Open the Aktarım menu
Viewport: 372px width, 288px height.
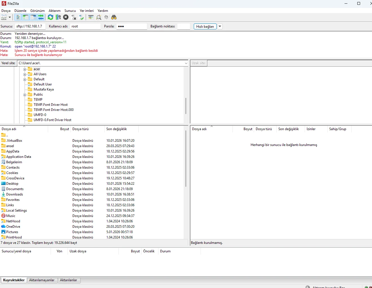[54, 11]
